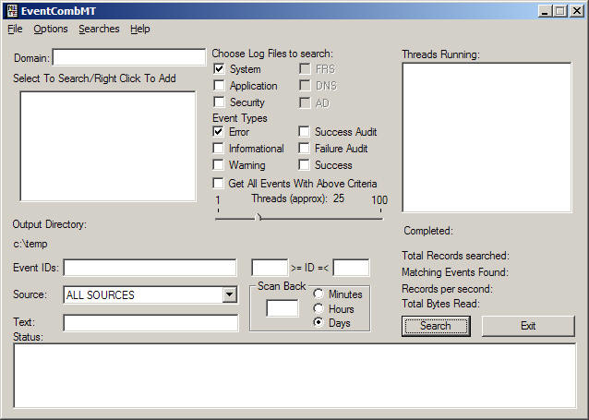Click the Domain input field
The height and width of the screenshot is (420, 589).
click(129, 57)
